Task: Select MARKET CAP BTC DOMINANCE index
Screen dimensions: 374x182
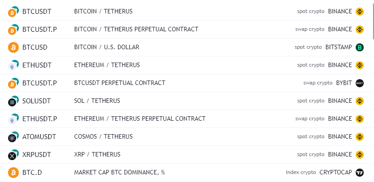Action: pyautogui.click(x=119, y=172)
